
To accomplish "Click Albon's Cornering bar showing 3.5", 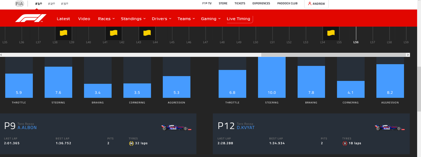I will 137,90.
